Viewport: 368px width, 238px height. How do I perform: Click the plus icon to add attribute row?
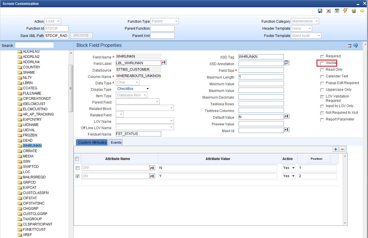[x=336, y=149]
